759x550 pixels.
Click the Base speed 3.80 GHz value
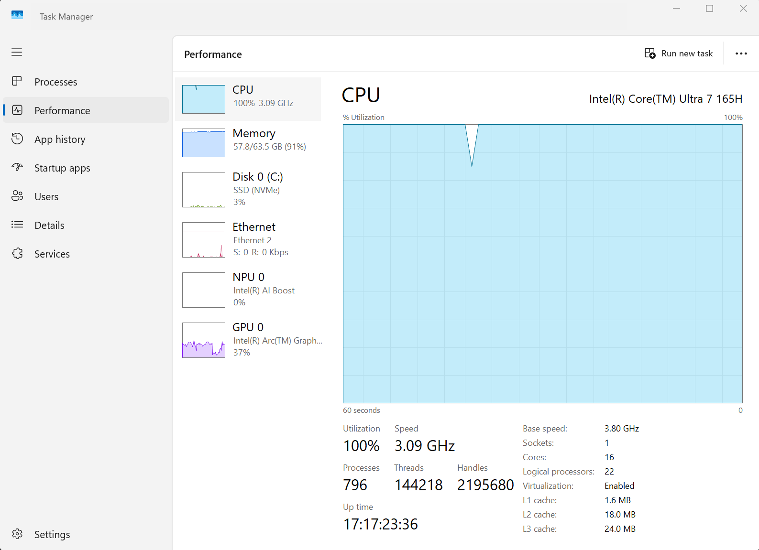[x=622, y=429]
